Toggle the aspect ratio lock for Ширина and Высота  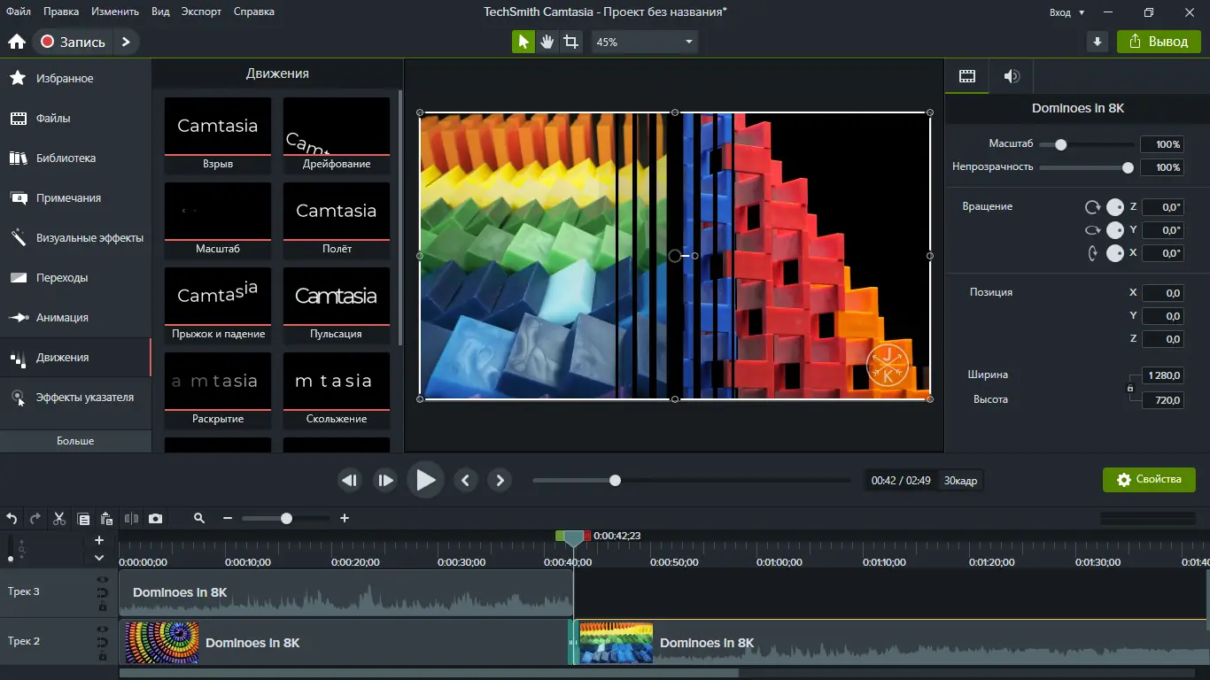pos(1129,388)
